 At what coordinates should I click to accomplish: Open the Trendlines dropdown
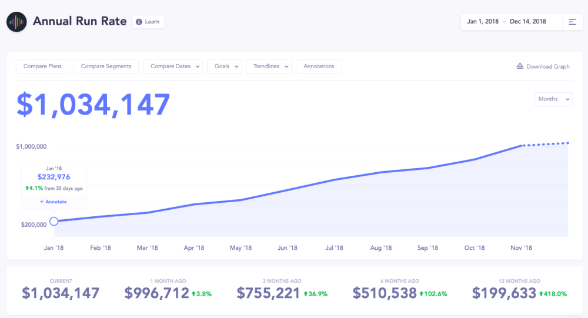coord(268,66)
